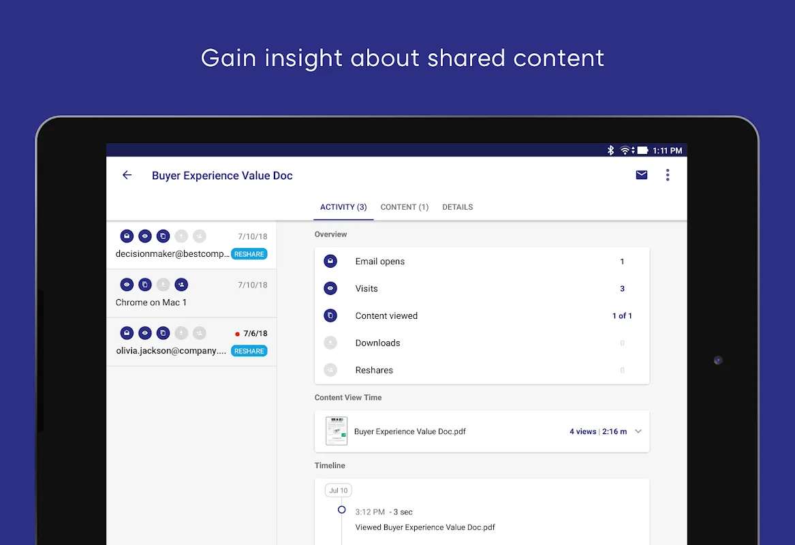This screenshot has height=545, width=795.
Task: Click visits eye icon in decisionmaker row
Action: [x=145, y=236]
